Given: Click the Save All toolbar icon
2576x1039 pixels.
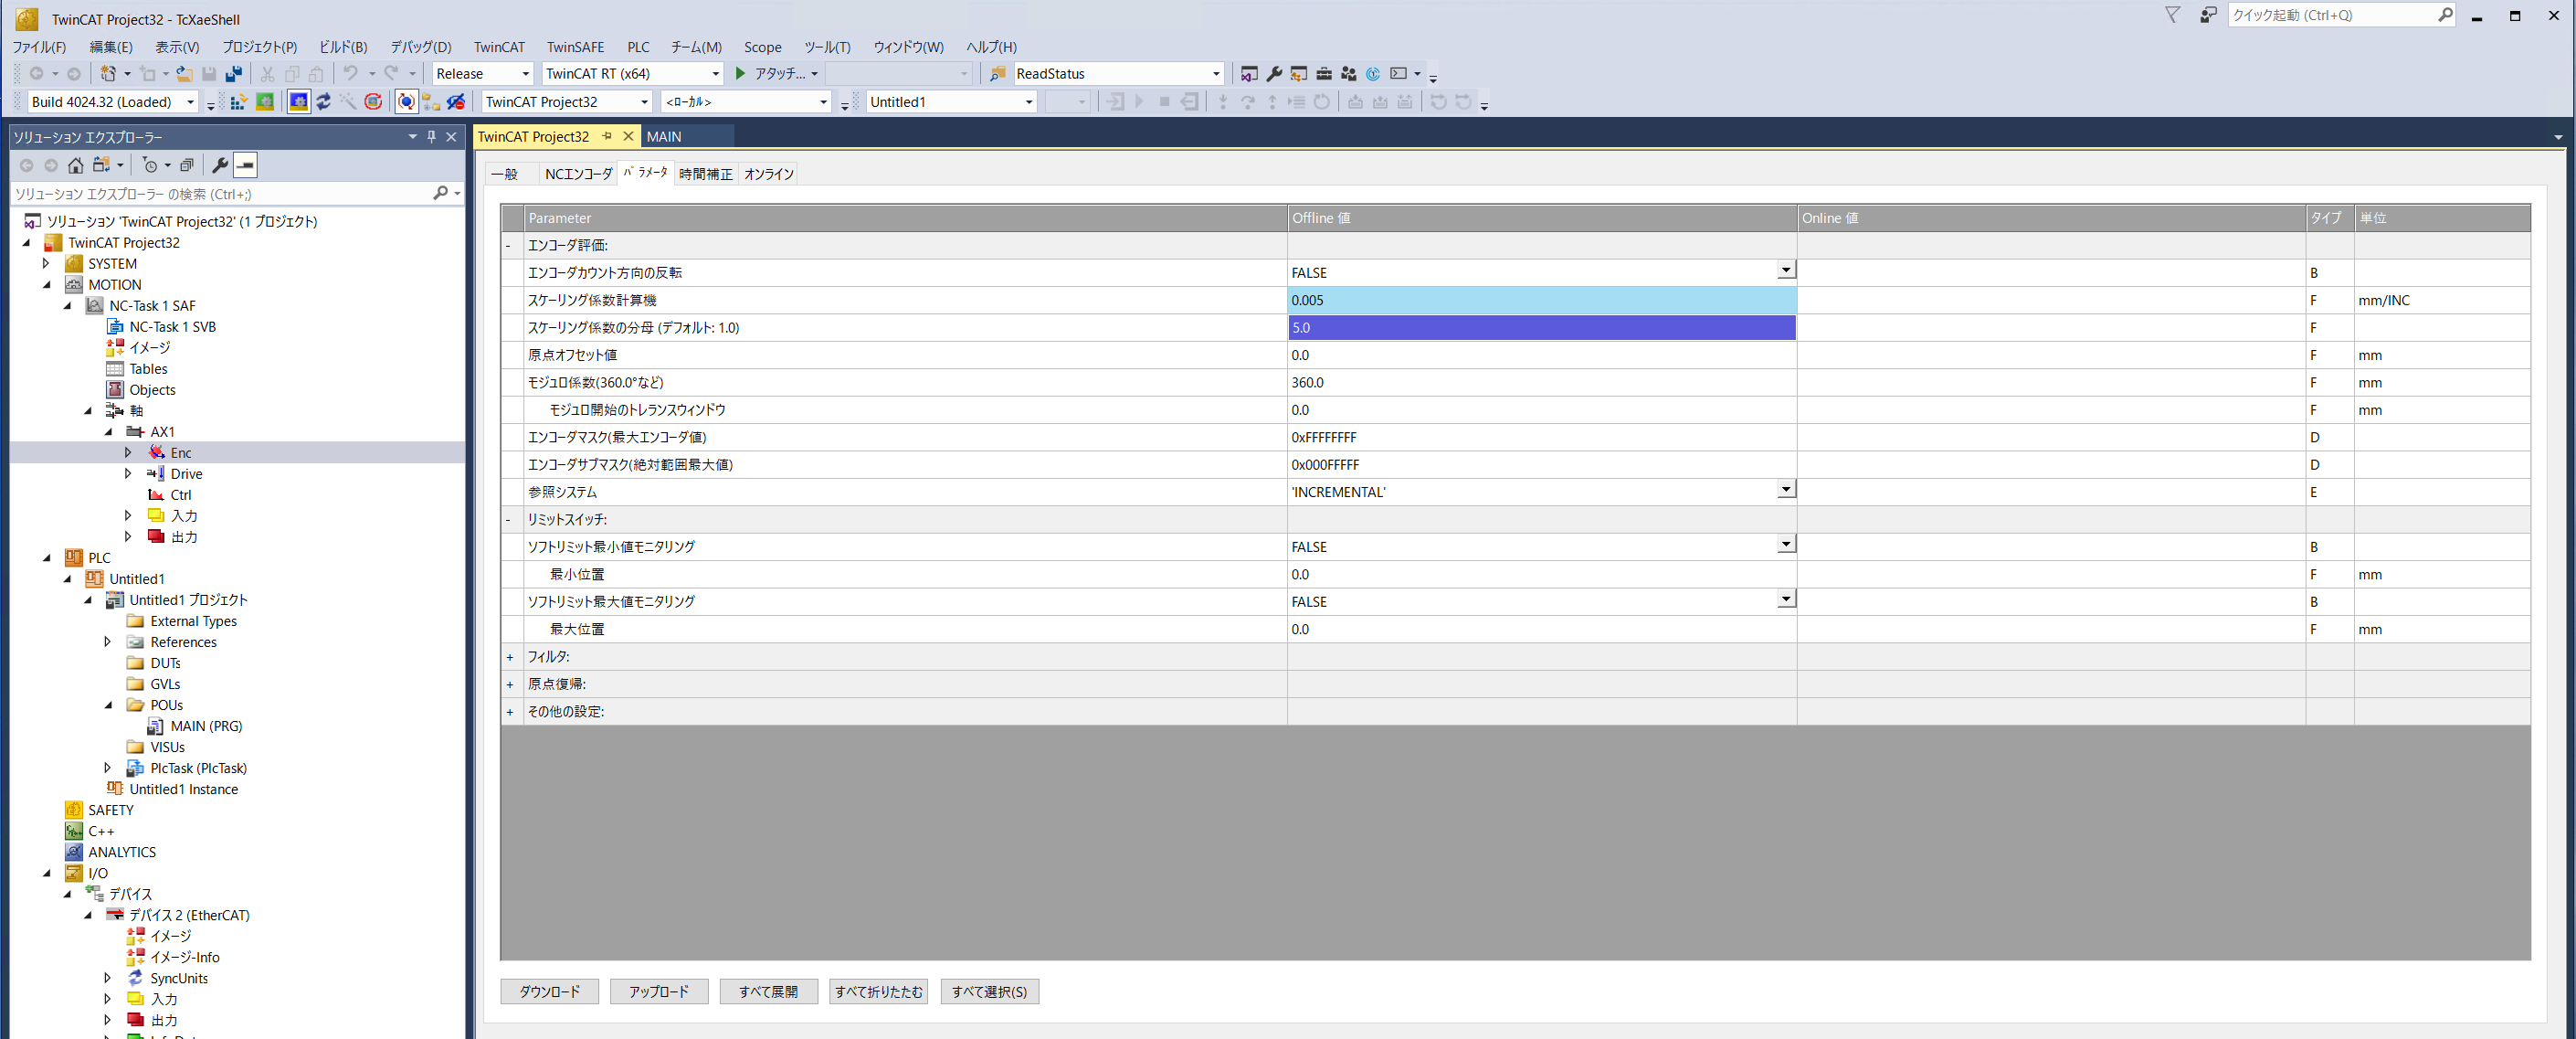Looking at the screenshot, I should 233,74.
